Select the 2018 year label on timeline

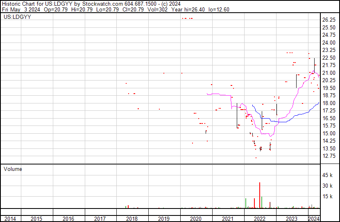[x=132, y=219]
